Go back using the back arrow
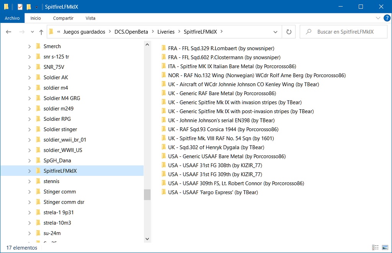 click(8, 32)
